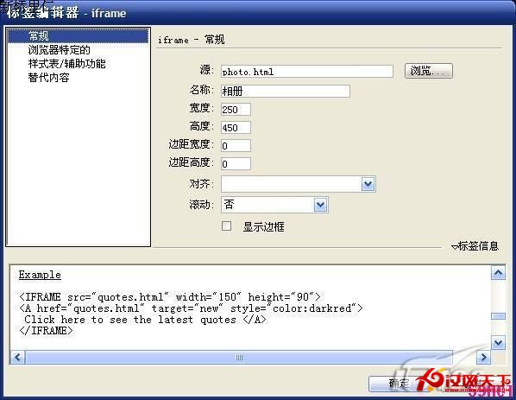Click the 浏览... button next to source field
Viewport: 516px width, 400px height.
coord(429,71)
